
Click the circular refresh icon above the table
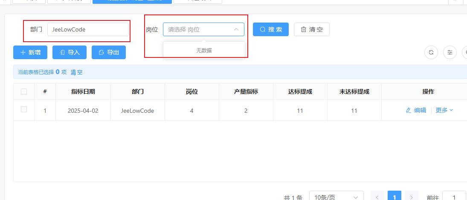pos(431,52)
